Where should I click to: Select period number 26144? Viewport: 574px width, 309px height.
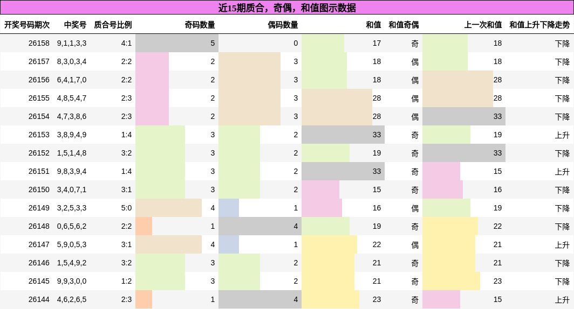[x=39, y=299]
